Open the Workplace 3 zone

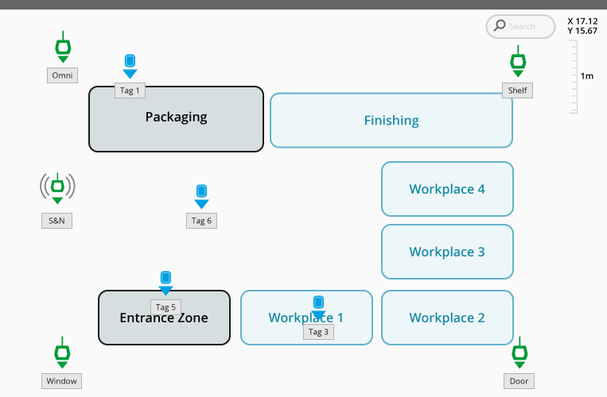tap(446, 252)
